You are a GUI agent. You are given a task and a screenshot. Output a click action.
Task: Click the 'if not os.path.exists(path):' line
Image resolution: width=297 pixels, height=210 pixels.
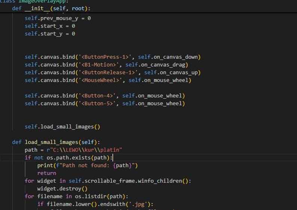69,158
